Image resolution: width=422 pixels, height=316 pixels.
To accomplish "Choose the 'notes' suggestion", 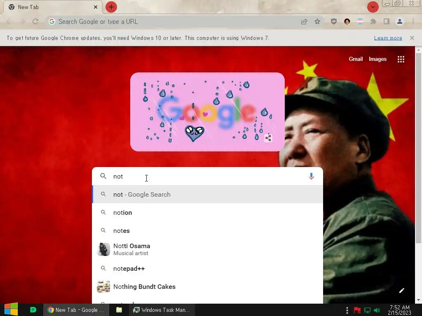I will (207, 230).
